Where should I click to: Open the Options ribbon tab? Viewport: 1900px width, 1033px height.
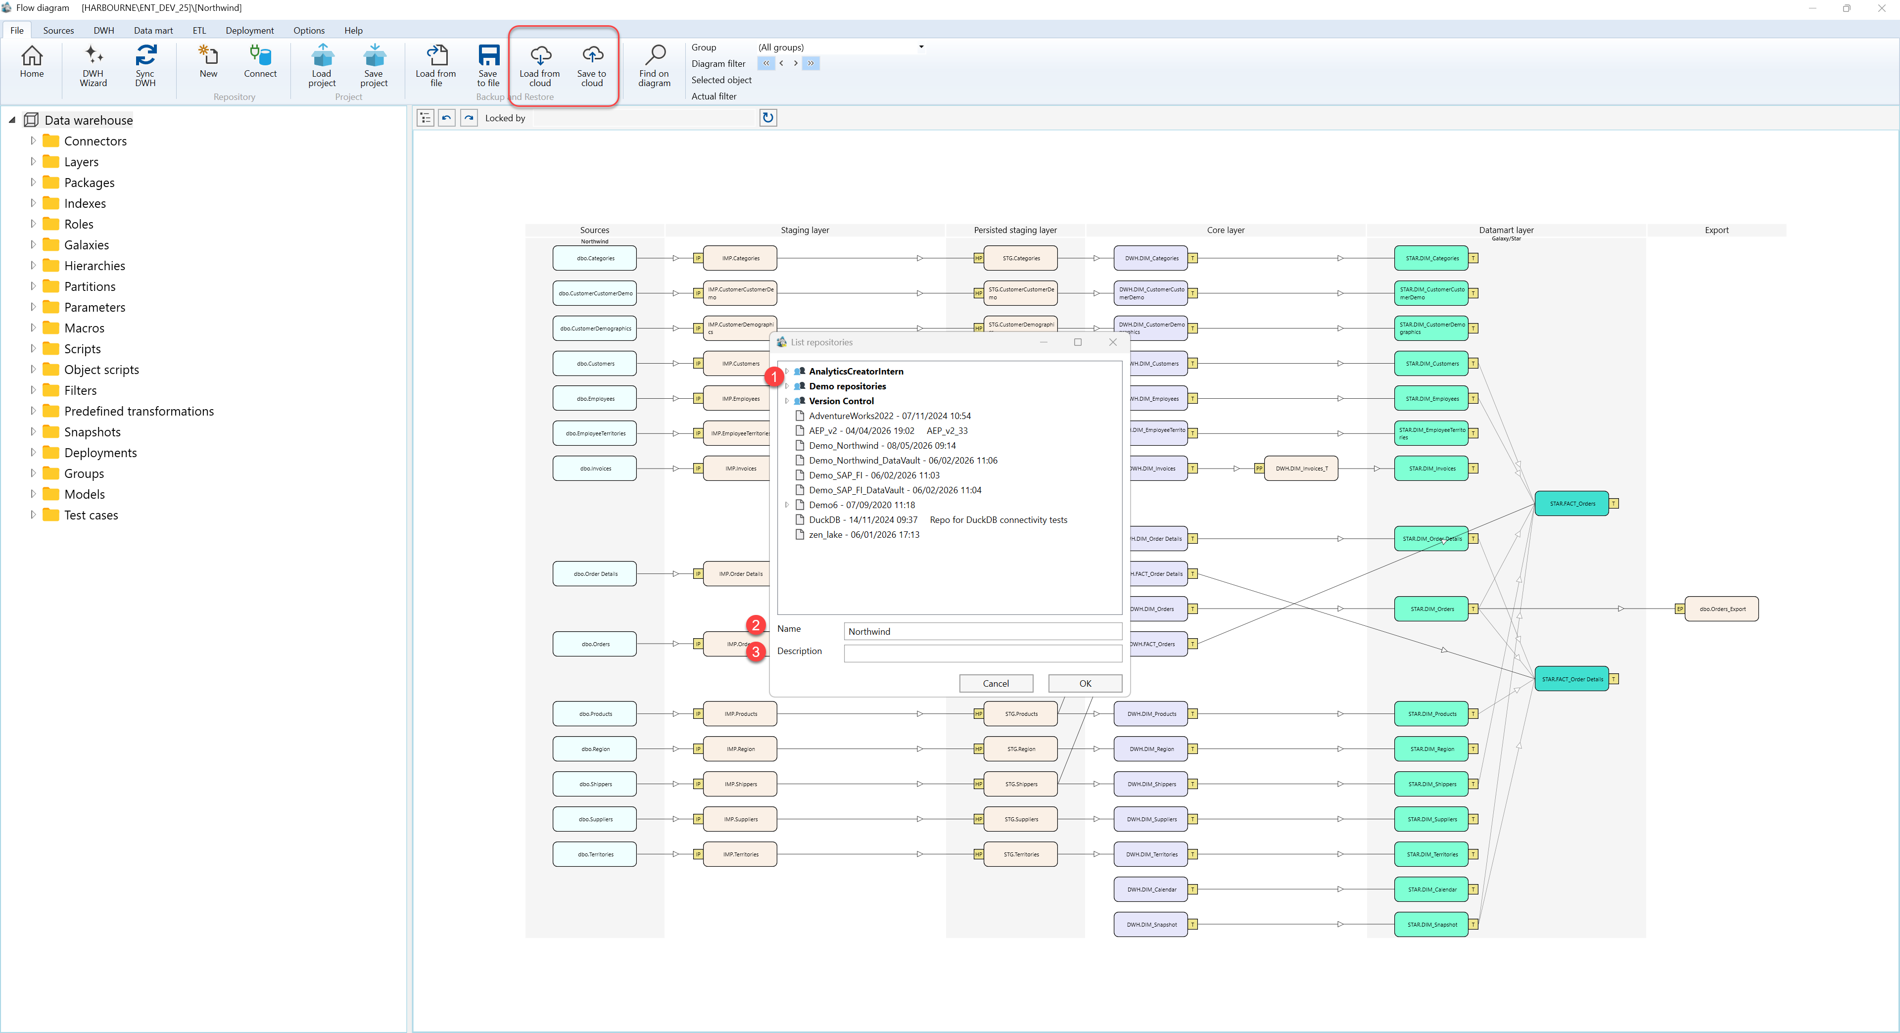pos(309,30)
